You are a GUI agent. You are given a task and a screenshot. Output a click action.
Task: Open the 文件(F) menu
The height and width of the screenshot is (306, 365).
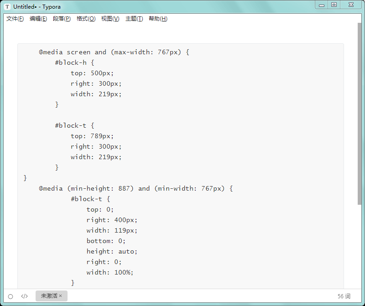15,19
